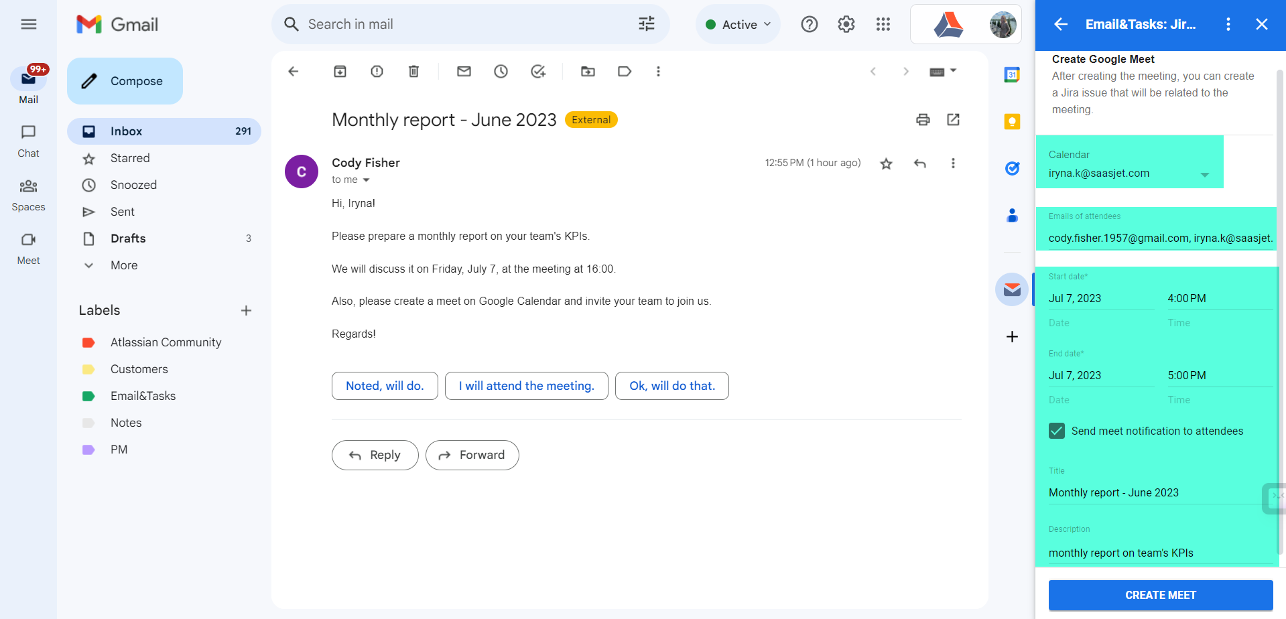
Task: Get more add-ons plus icon
Action: [1012, 337]
